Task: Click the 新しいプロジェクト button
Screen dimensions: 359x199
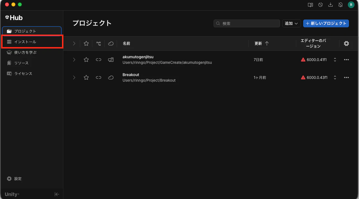Action: click(x=326, y=23)
